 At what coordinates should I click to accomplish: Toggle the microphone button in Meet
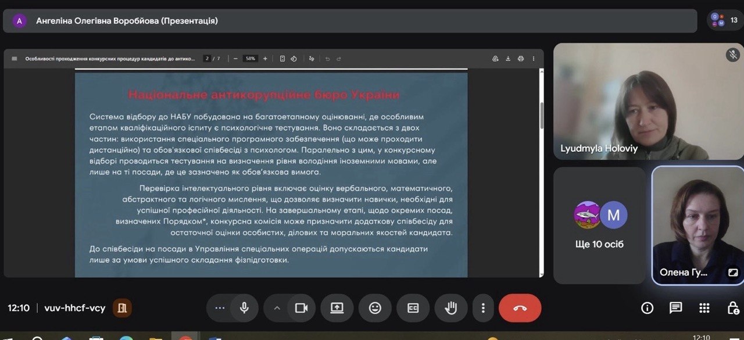click(x=244, y=308)
